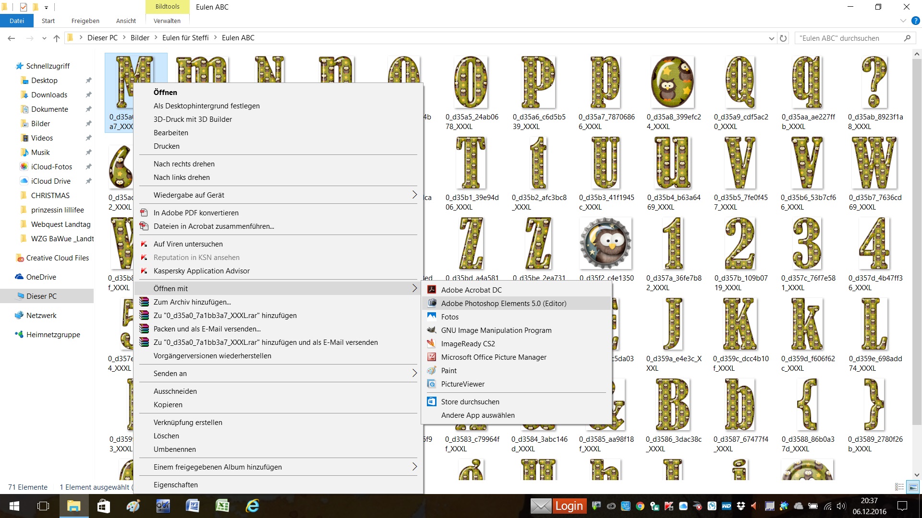Click Bilder in breadcrumb path
This screenshot has height=518, width=922.
pos(140,38)
